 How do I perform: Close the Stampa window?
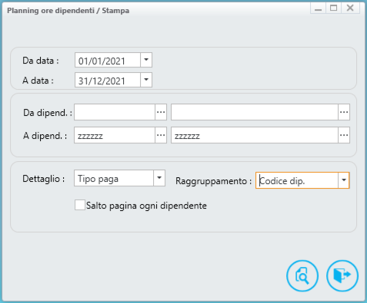tap(350, 8)
